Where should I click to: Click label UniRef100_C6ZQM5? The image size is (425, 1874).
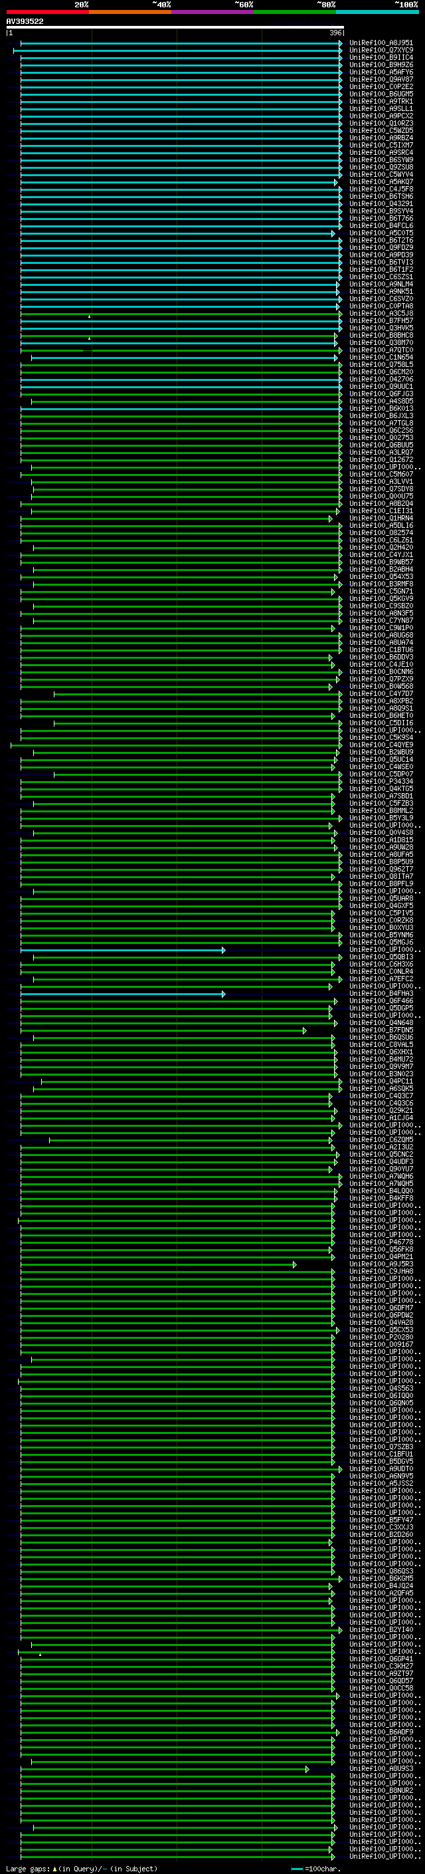pos(381,1140)
